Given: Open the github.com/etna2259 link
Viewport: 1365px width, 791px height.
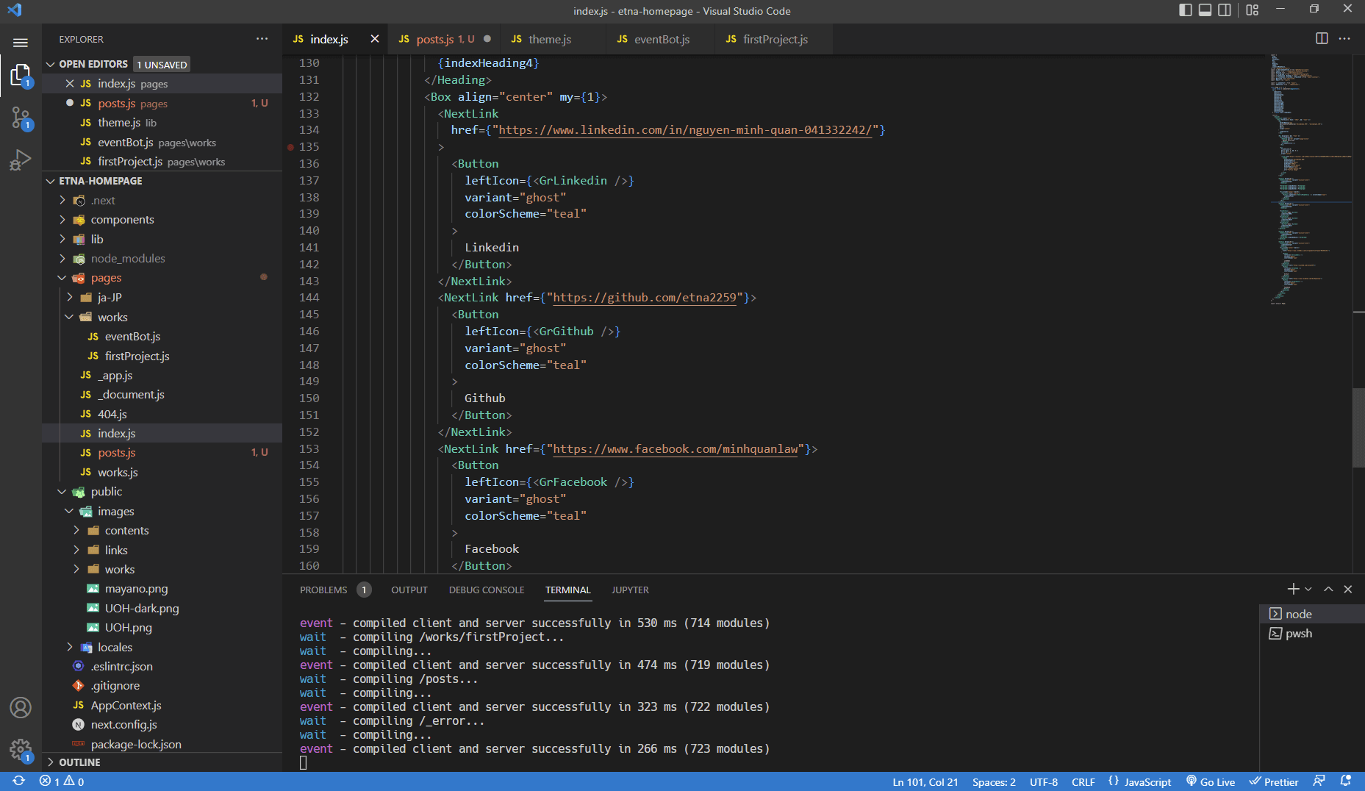Looking at the screenshot, I should 645,298.
